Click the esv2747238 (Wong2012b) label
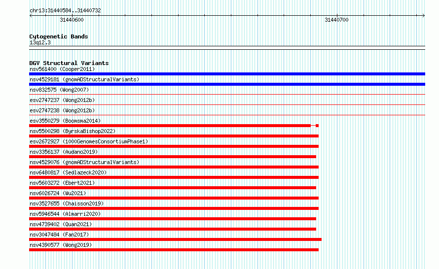Screen dimensions: 439x269 (62, 110)
